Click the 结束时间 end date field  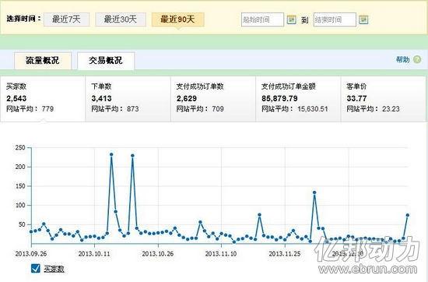pos(335,19)
